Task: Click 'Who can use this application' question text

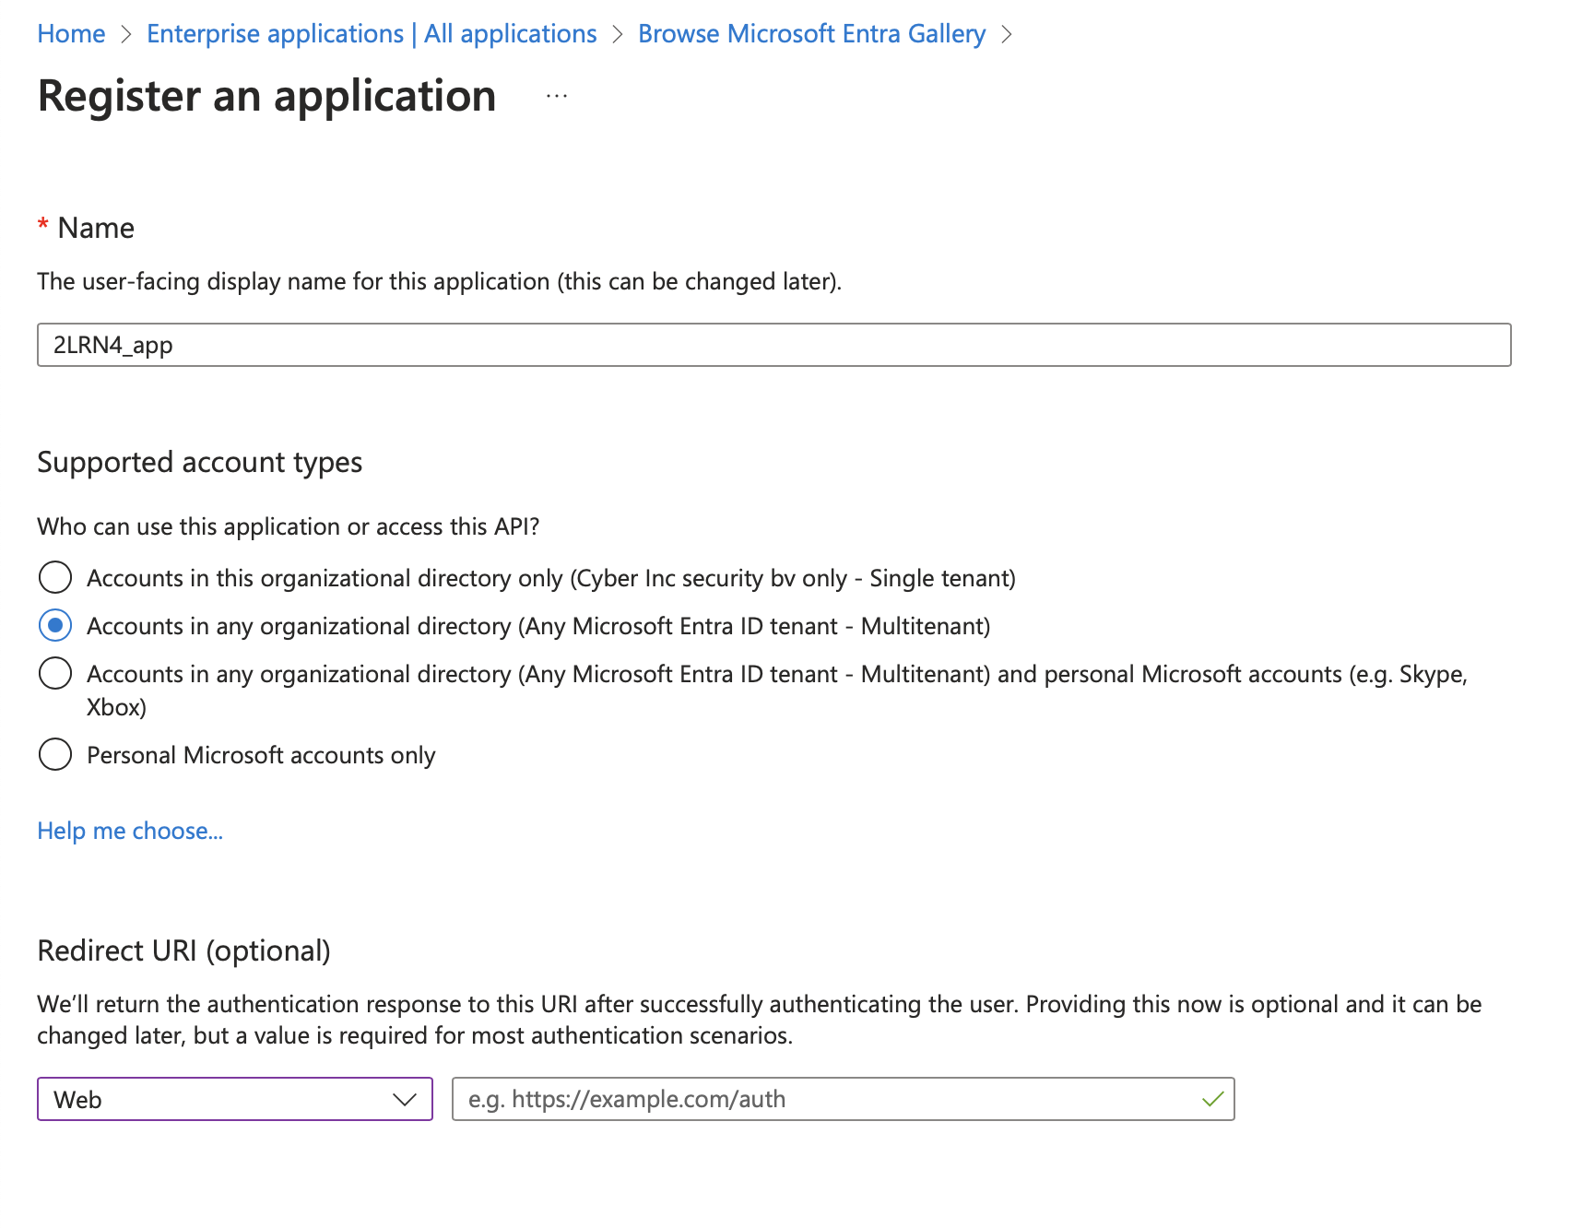Action: point(289,526)
